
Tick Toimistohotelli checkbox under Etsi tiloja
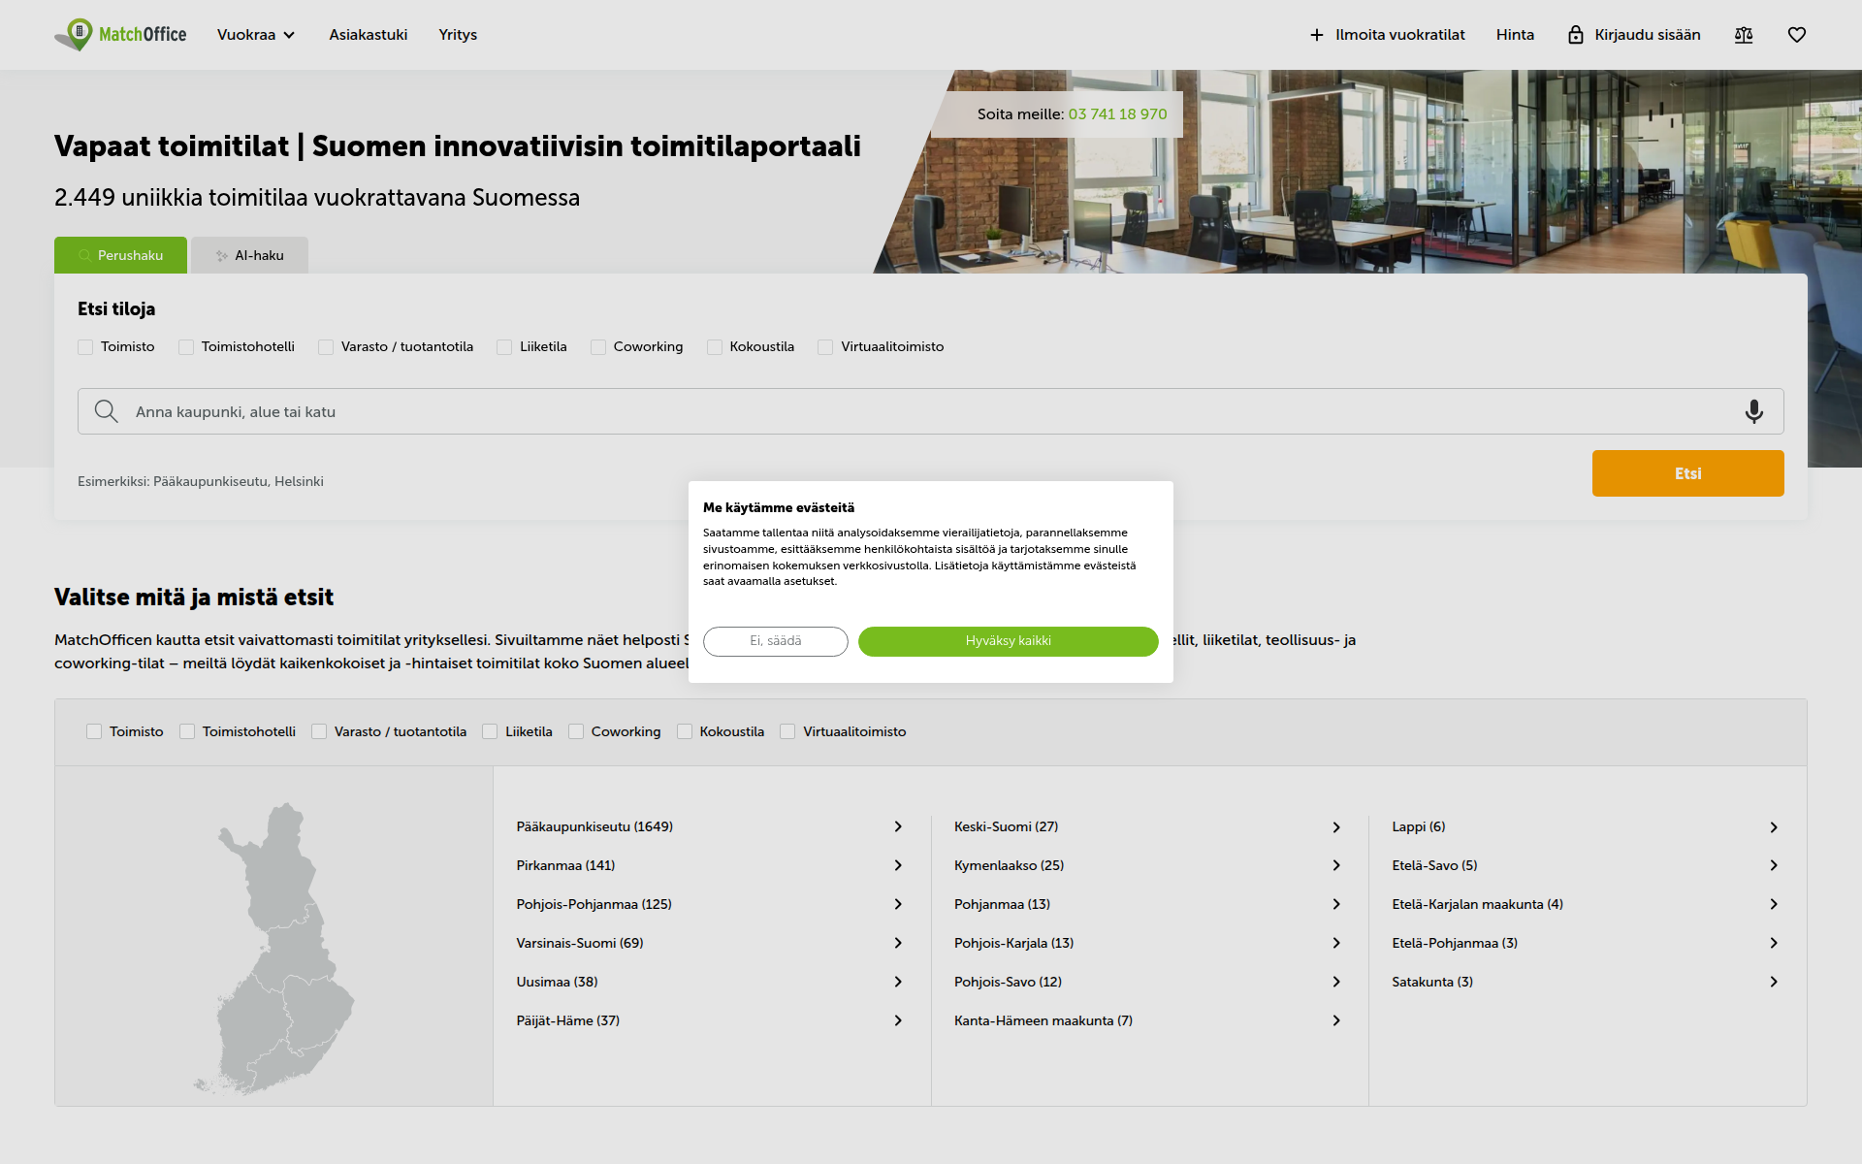186,347
